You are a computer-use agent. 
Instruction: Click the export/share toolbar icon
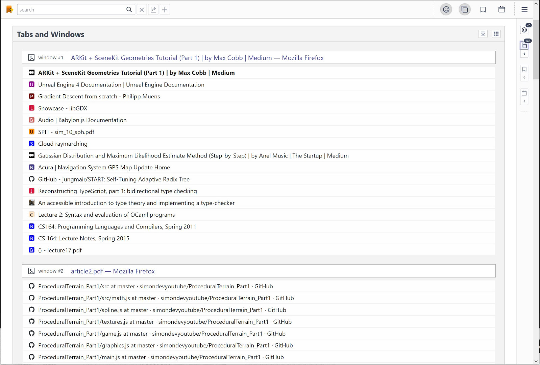pos(153,9)
